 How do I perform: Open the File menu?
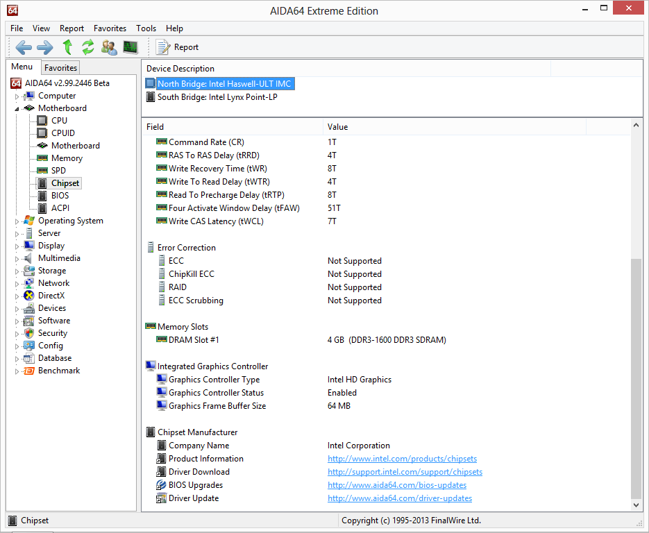pos(17,28)
